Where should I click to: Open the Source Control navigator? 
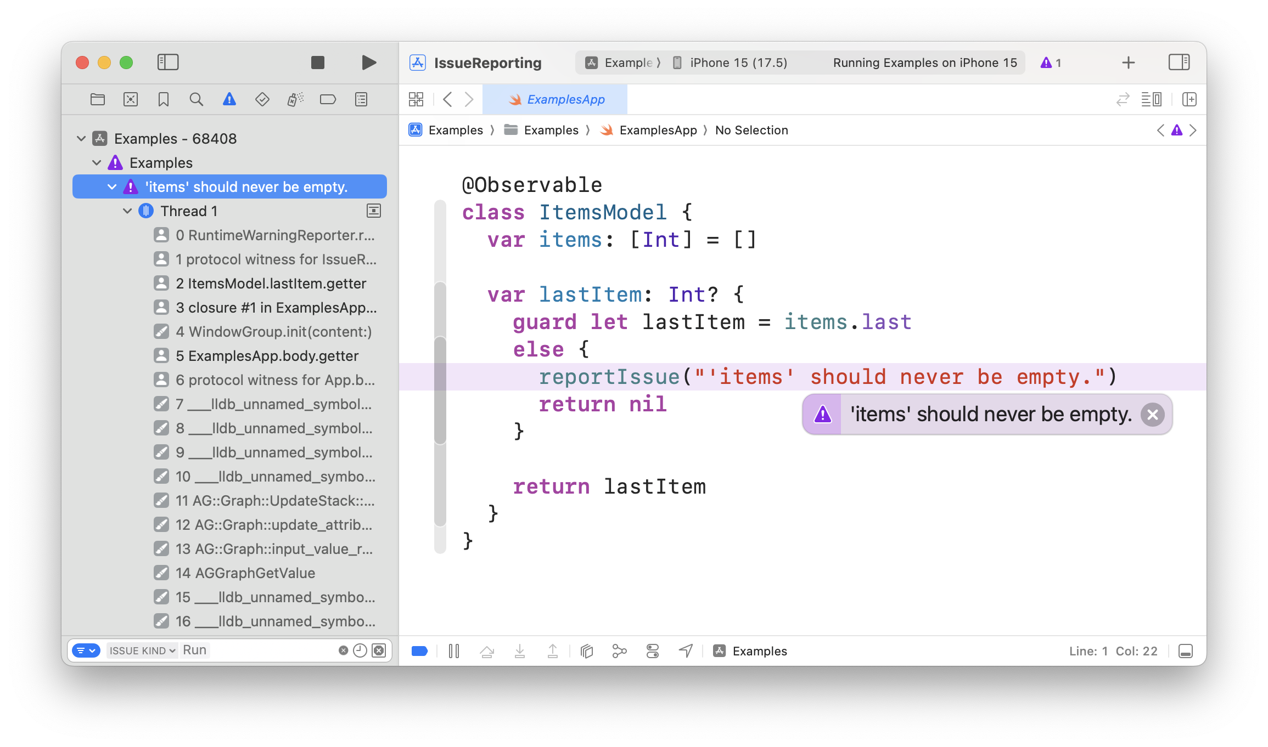tap(130, 99)
